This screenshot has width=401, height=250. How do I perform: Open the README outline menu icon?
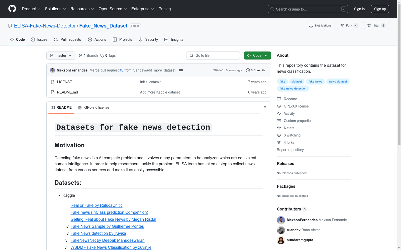(x=264, y=108)
